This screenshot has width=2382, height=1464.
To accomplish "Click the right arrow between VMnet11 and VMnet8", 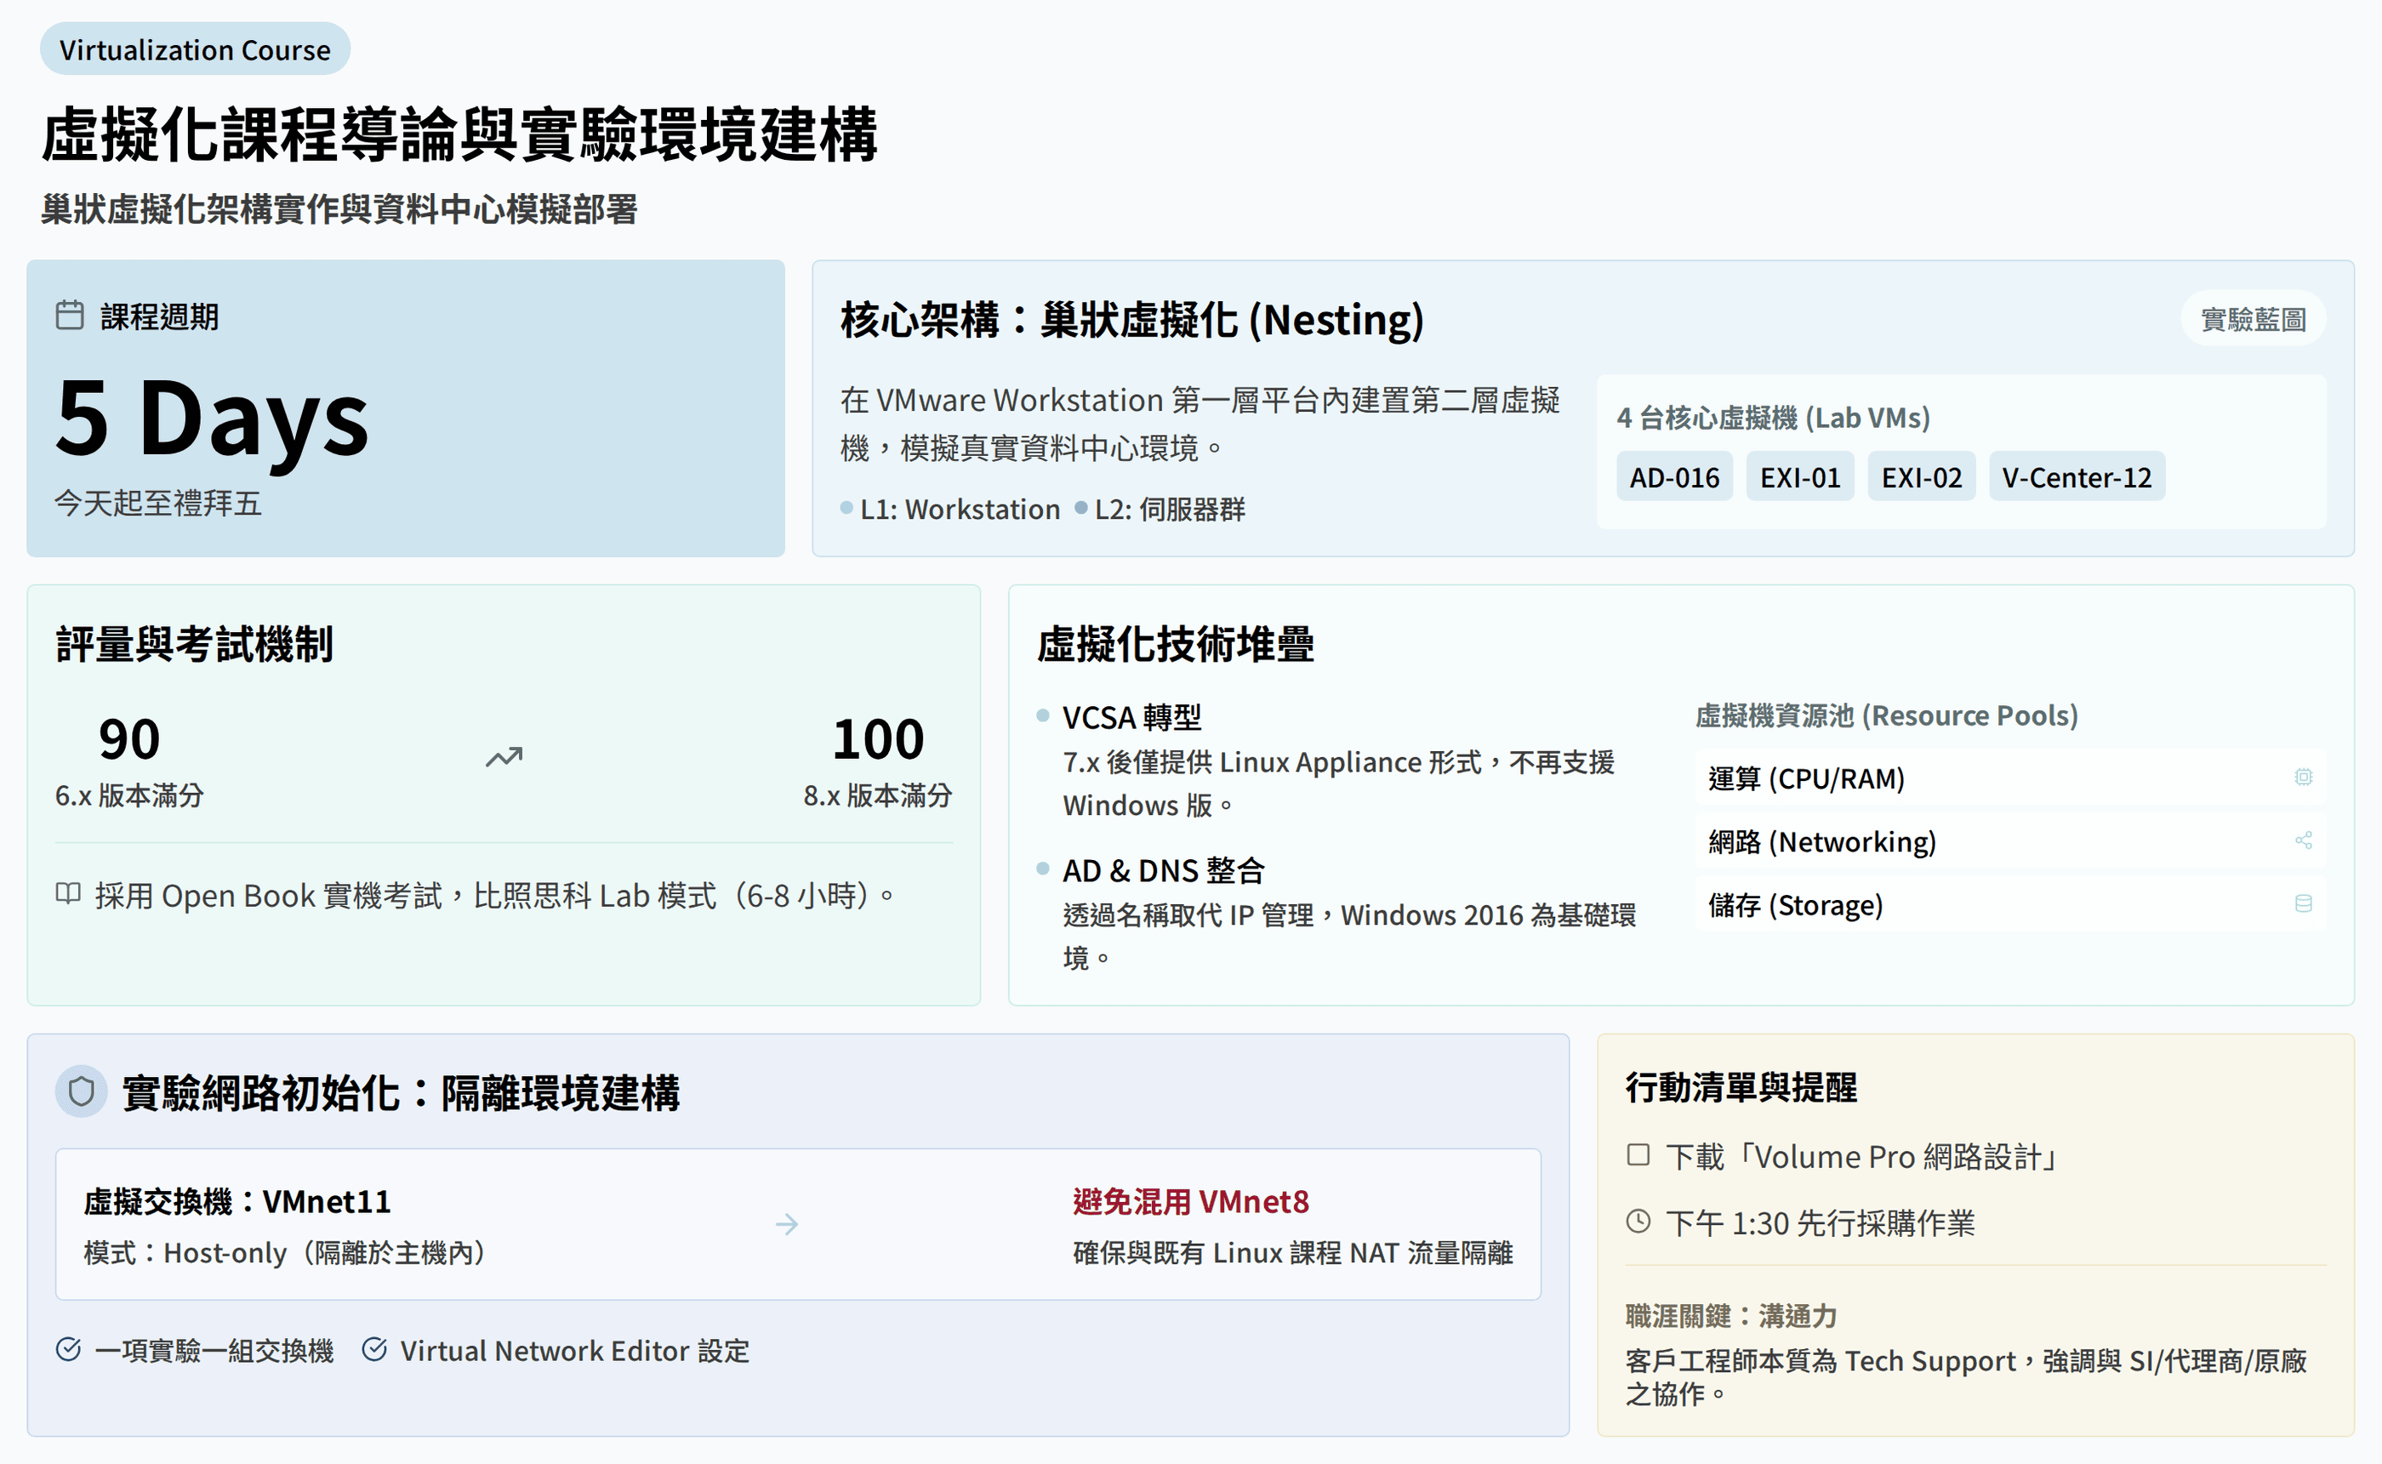I will [x=786, y=1225].
